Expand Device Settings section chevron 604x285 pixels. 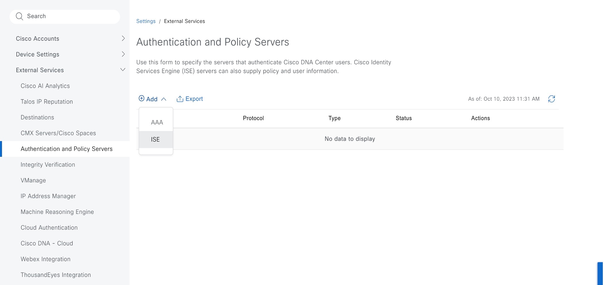(x=123, y=54)
